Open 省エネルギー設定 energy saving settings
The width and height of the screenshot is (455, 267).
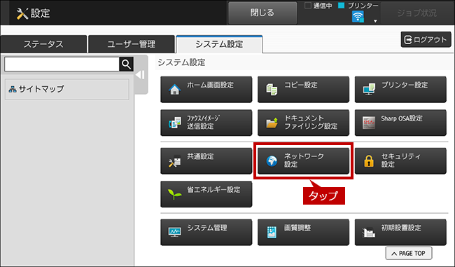tap(206, 194)
